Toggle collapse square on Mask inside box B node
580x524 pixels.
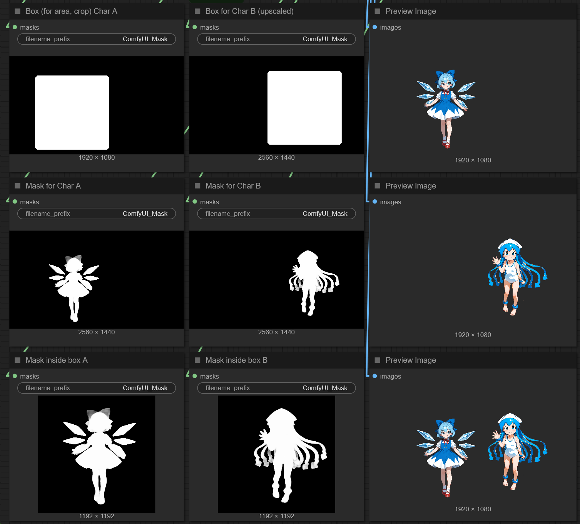197,360
